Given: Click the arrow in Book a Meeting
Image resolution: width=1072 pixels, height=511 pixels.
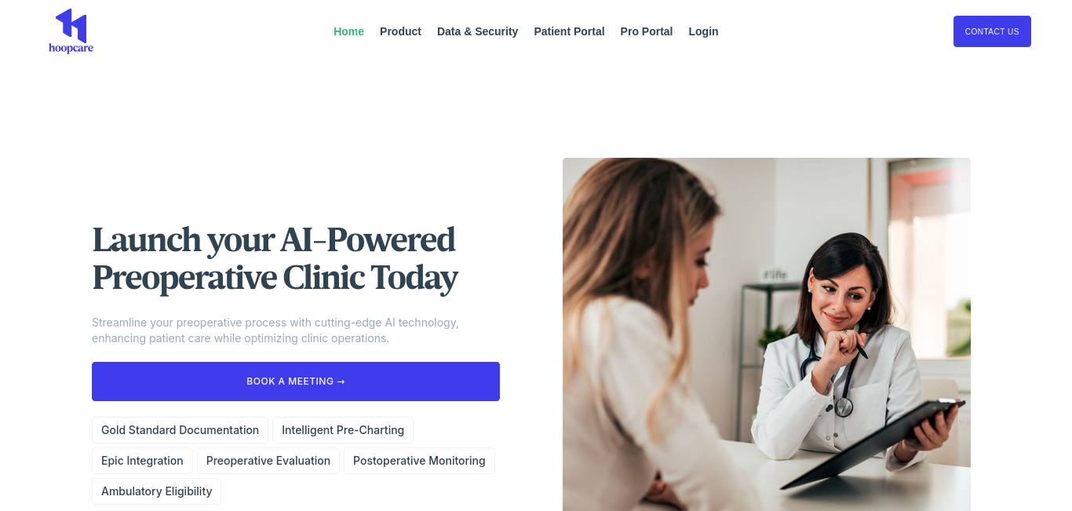Looking at the screenshot, I should click(341, 381).
